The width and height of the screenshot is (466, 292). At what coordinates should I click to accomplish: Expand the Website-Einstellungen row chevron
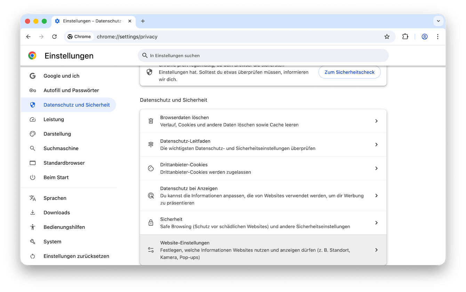click(x=376, y=250)
